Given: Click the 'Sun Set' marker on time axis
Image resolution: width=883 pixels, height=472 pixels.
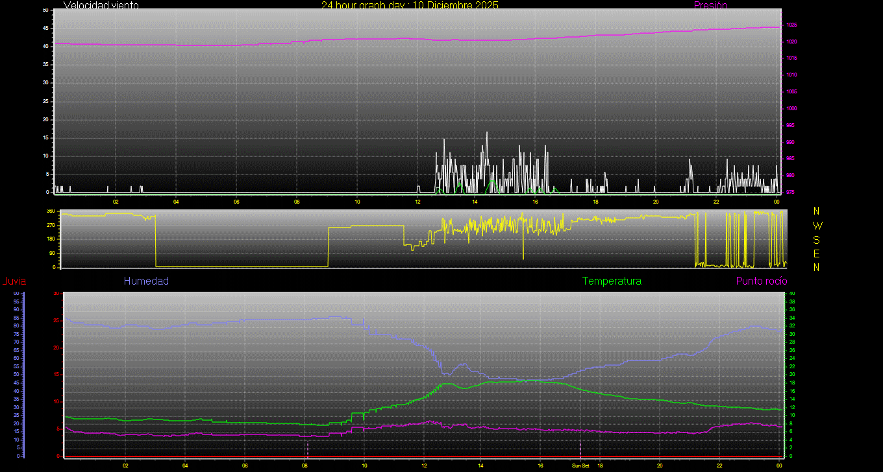Looking at the screenshot, I should [580, 466].
